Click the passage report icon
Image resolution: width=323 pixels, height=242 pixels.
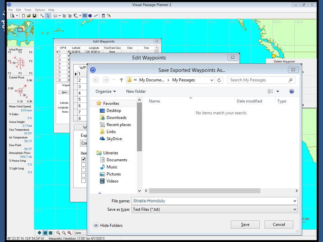(x=103, y=16)
